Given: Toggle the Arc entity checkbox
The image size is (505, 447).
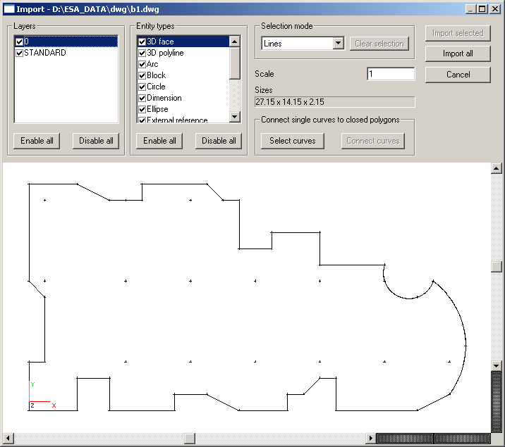Looking at the screenshot, I should [x=142, y=64].
